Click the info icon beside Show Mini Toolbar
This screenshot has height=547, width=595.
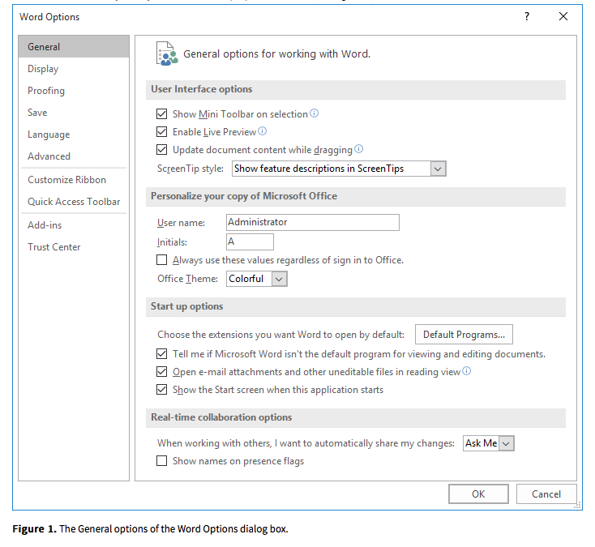[315, 113]
